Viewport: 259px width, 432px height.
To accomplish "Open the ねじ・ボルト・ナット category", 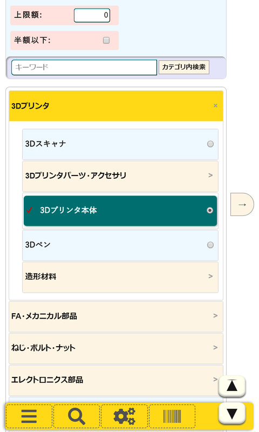I will 116,348.
